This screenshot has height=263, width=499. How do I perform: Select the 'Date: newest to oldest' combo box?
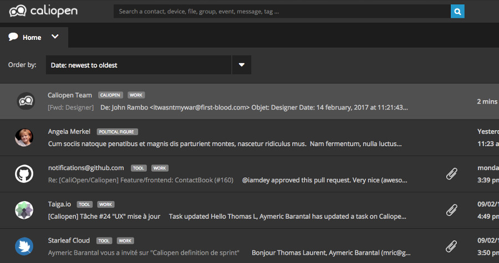pos(139,65)
